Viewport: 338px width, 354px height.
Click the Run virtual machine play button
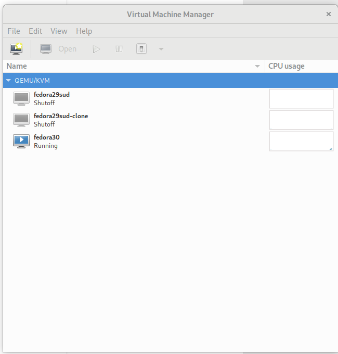click(x=96, y=49)
